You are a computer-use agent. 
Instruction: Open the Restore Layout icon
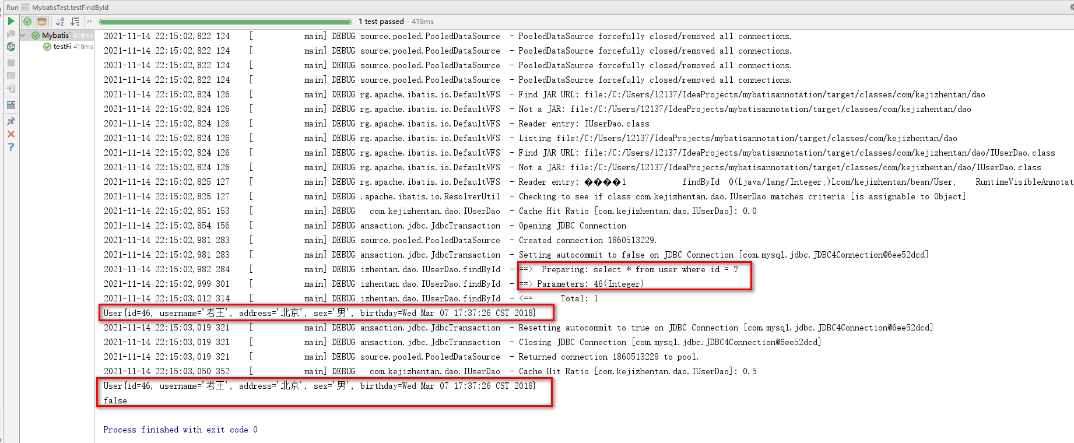[11, 105]
